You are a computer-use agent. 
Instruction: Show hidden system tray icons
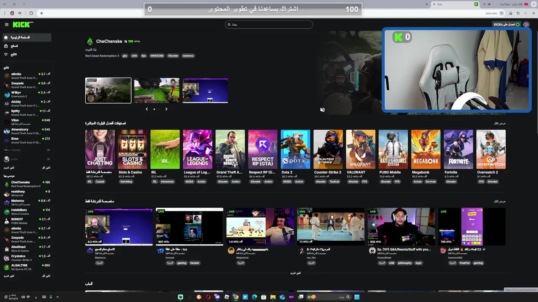58,297
